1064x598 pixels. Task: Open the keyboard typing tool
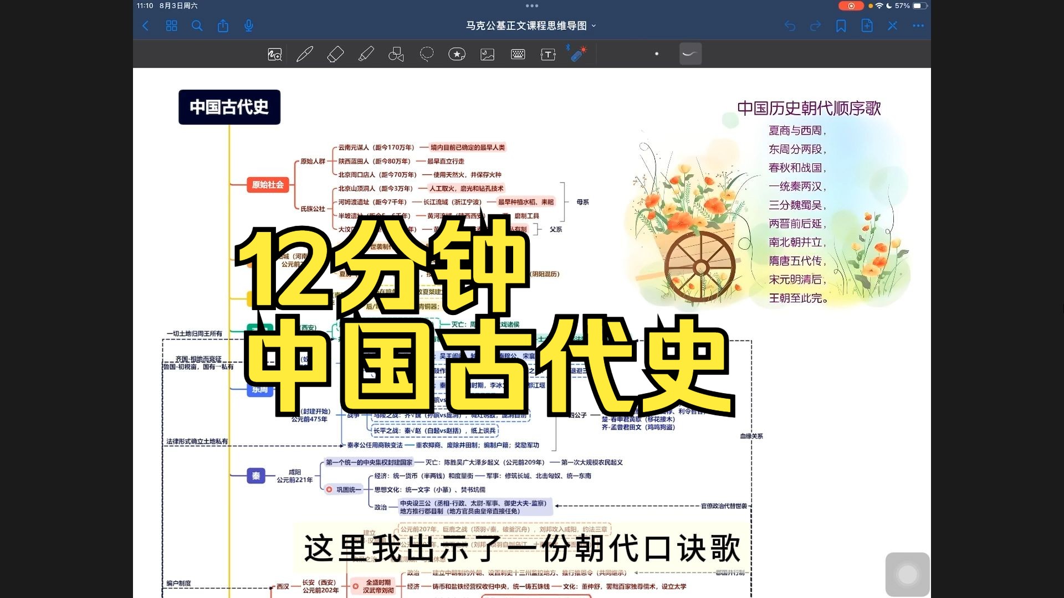click(518, 54)
